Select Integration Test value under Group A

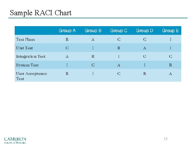[67, 57]
